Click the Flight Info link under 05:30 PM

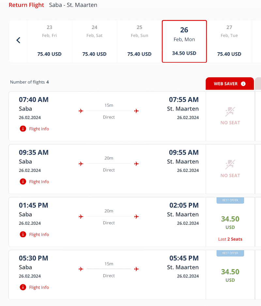click(x=39, y=287)
